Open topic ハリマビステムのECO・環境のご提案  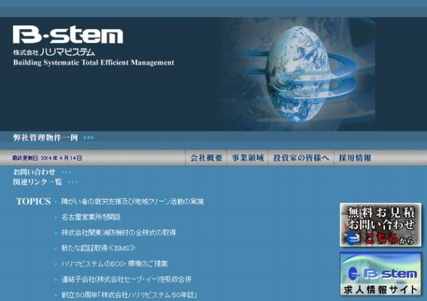(114, 264)
